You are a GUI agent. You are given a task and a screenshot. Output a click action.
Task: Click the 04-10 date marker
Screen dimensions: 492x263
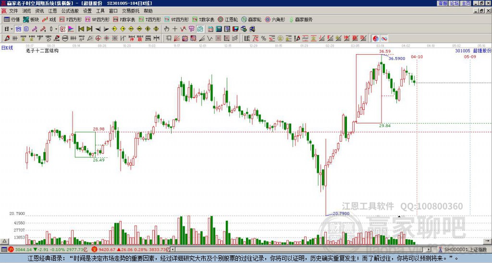click(x=417, y=57)
